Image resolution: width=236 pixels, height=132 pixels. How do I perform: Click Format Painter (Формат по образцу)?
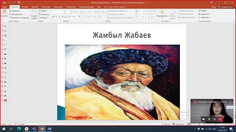pyautogui.click(x=19, y=18)
